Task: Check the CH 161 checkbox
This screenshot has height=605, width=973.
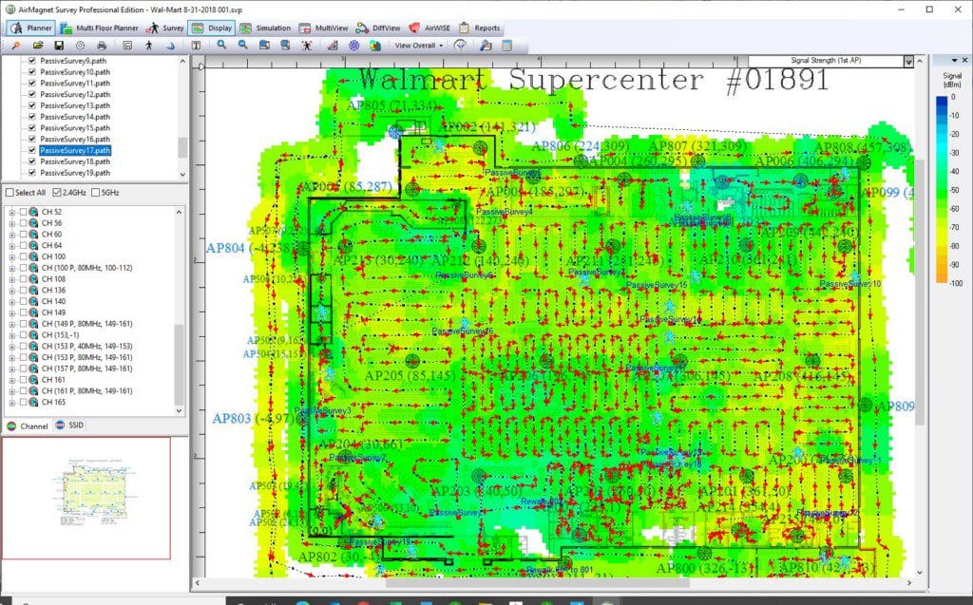Action: point(23,380)
